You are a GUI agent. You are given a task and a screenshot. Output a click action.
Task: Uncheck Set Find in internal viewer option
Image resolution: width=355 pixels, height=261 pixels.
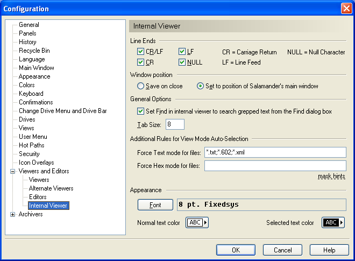[141, 111]
